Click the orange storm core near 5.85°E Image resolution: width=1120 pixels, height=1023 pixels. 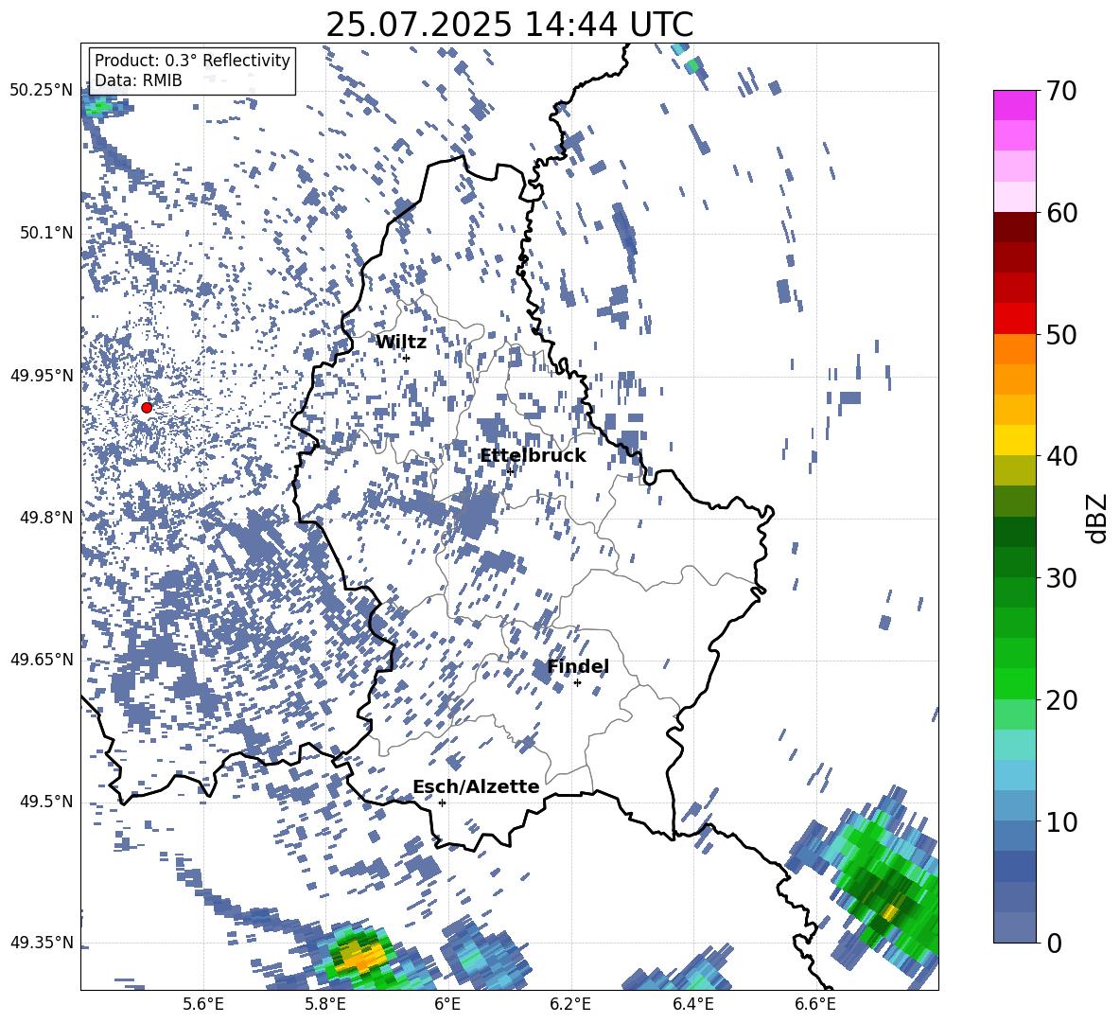[x=361, y=956]
